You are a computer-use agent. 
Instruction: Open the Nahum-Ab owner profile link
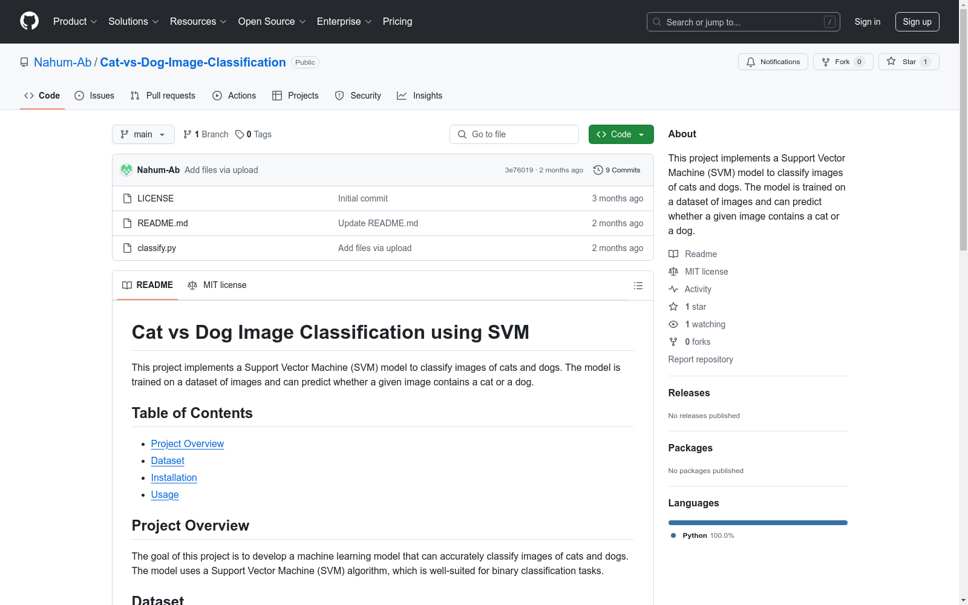click(62, 62)
